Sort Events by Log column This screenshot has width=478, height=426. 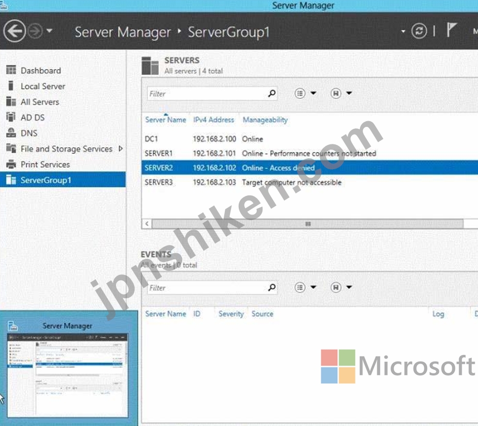[438, 314]
